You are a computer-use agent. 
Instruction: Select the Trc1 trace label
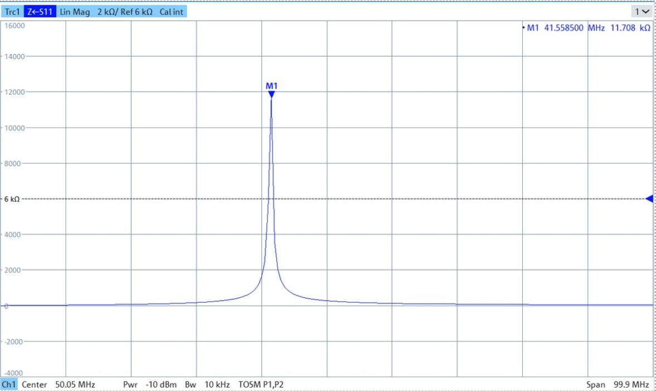(12, 12)
